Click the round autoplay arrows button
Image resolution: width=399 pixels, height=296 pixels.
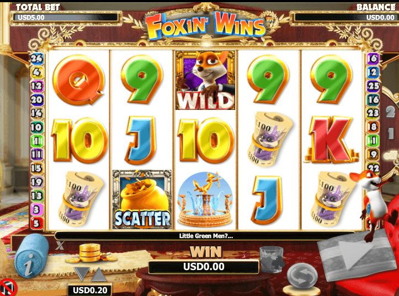point(302,276)
